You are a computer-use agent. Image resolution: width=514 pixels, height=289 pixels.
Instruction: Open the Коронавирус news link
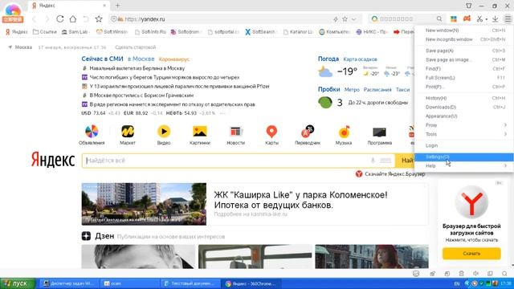pyautogui.click(x=174, y=59)
